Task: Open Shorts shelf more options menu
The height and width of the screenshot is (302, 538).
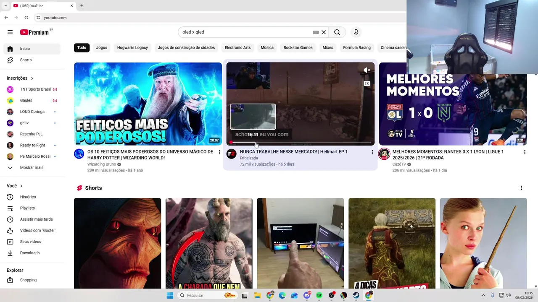Action: tap(521, 188)
